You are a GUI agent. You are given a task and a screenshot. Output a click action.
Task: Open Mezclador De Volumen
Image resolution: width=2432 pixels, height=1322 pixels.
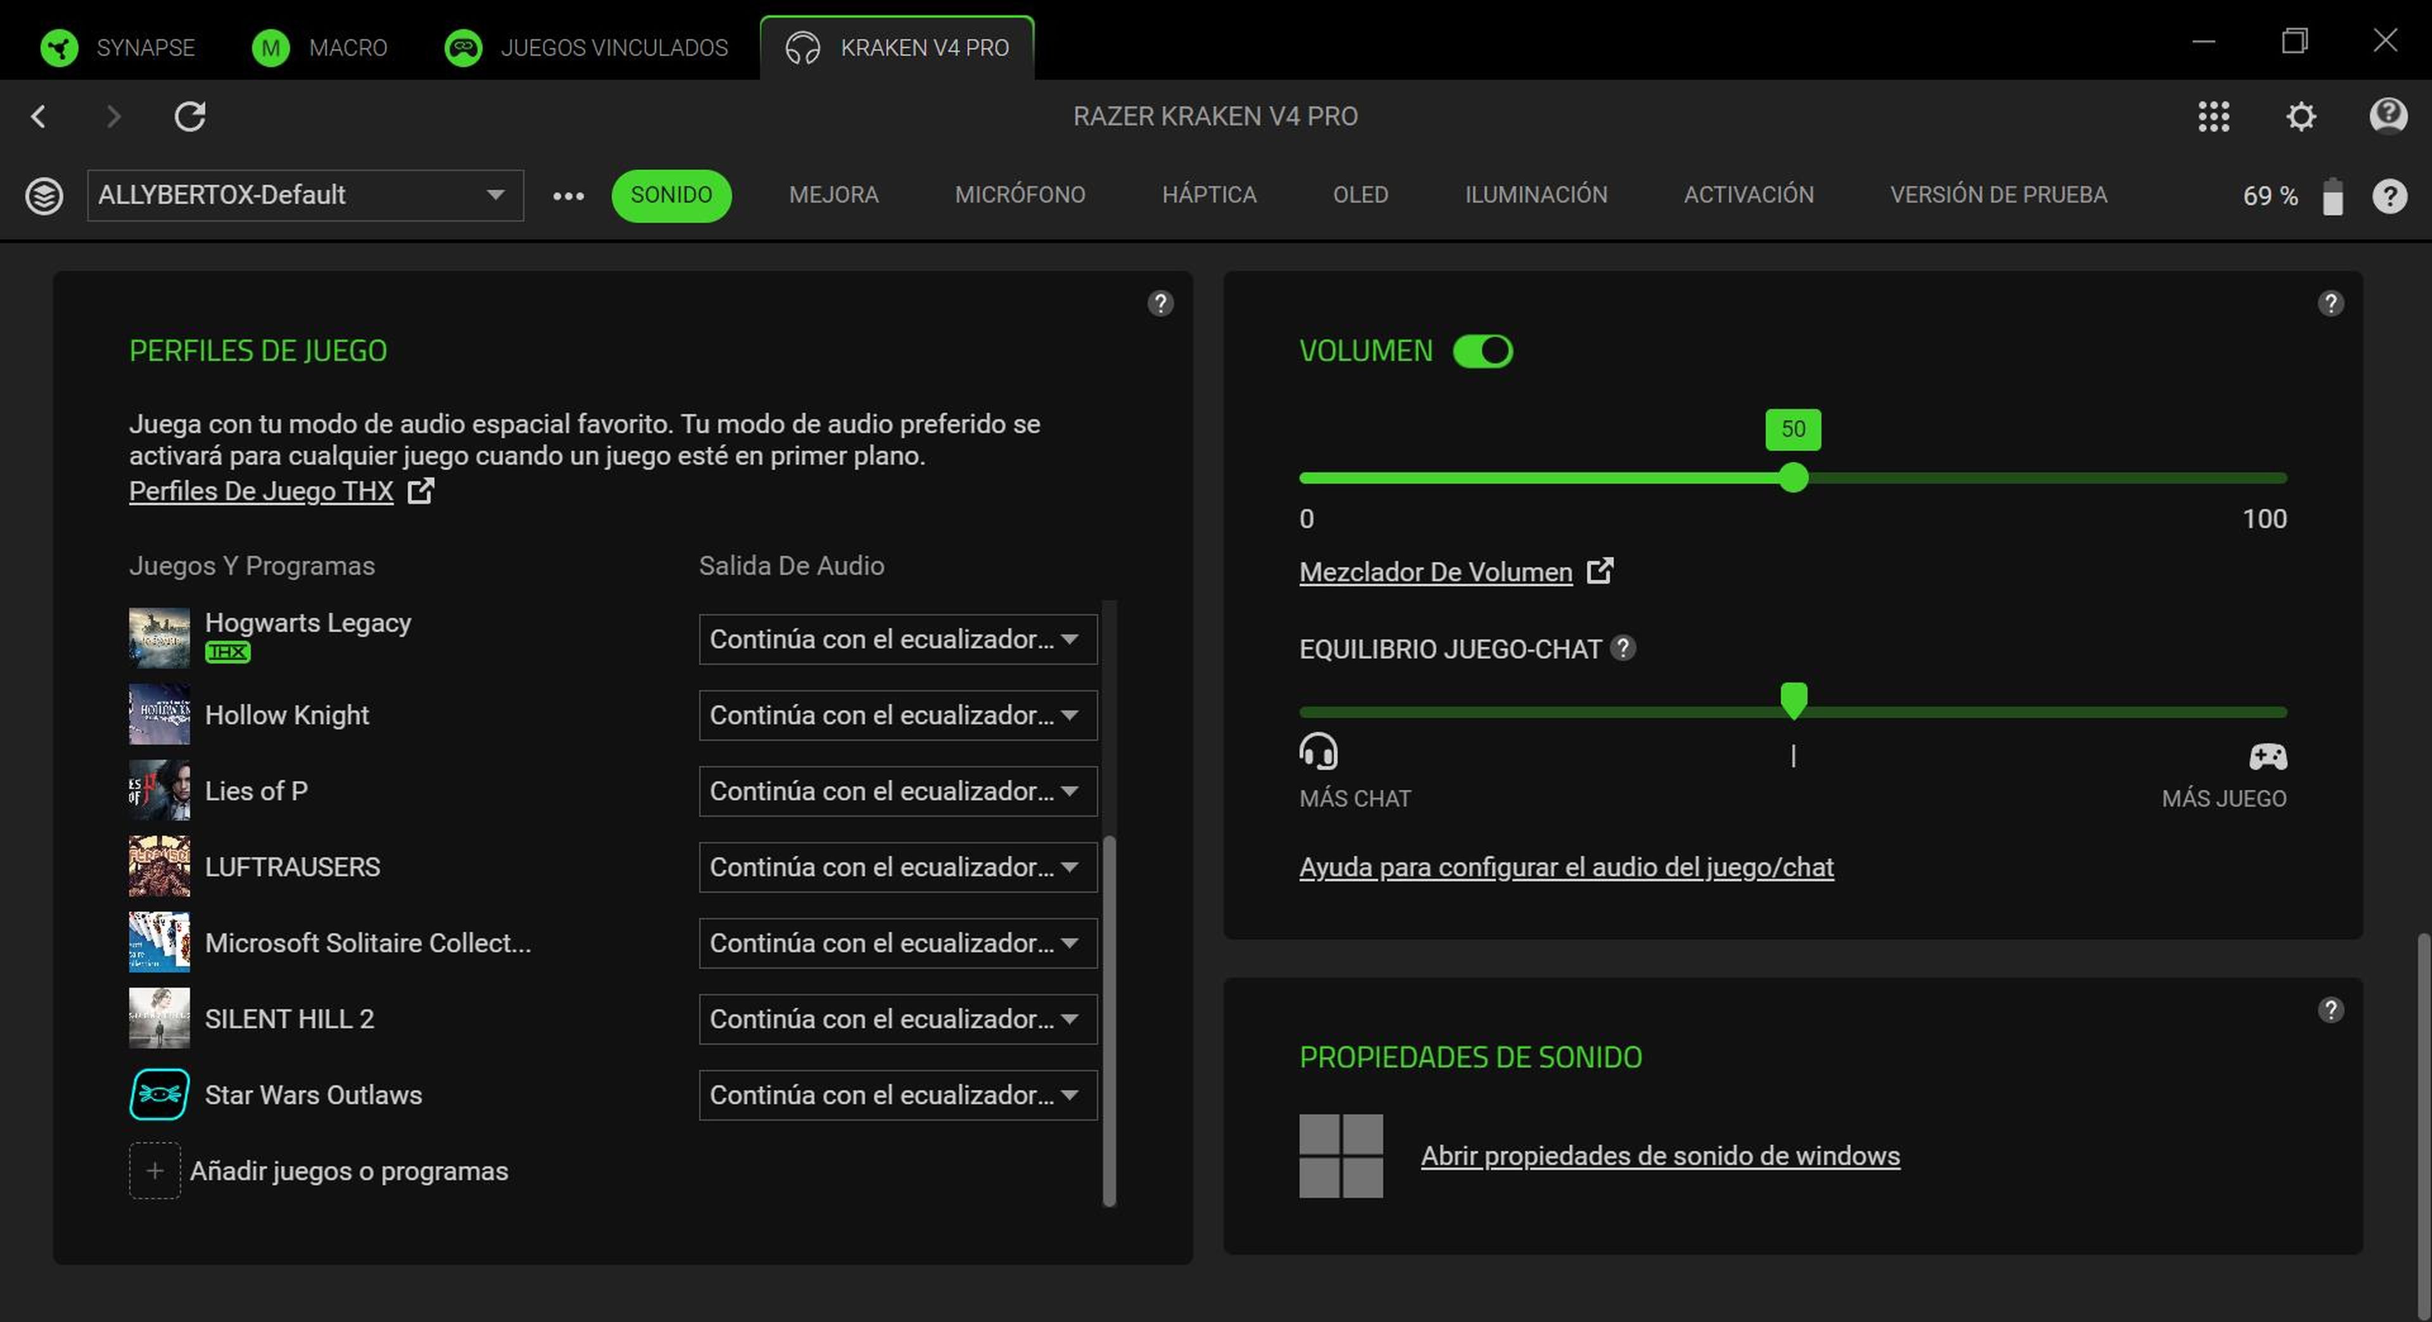[1435, 572]
